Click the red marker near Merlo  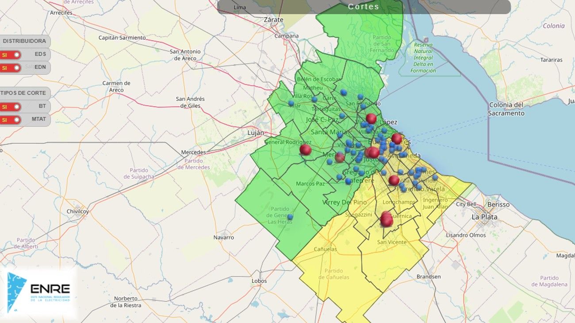pyautogui.click(x=340, y=157)
